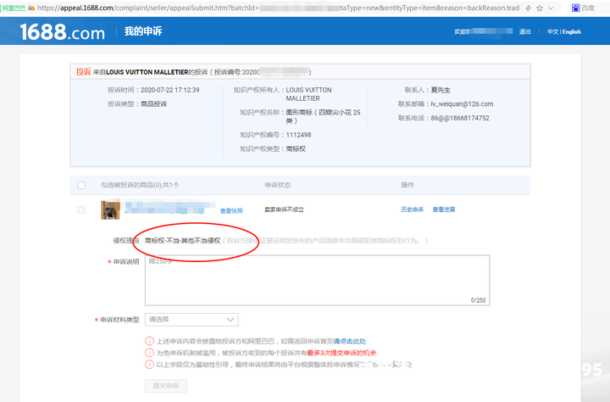Click the email lv_weiquan@126.com
610x402 pixels.
click(x=462, y=104)
